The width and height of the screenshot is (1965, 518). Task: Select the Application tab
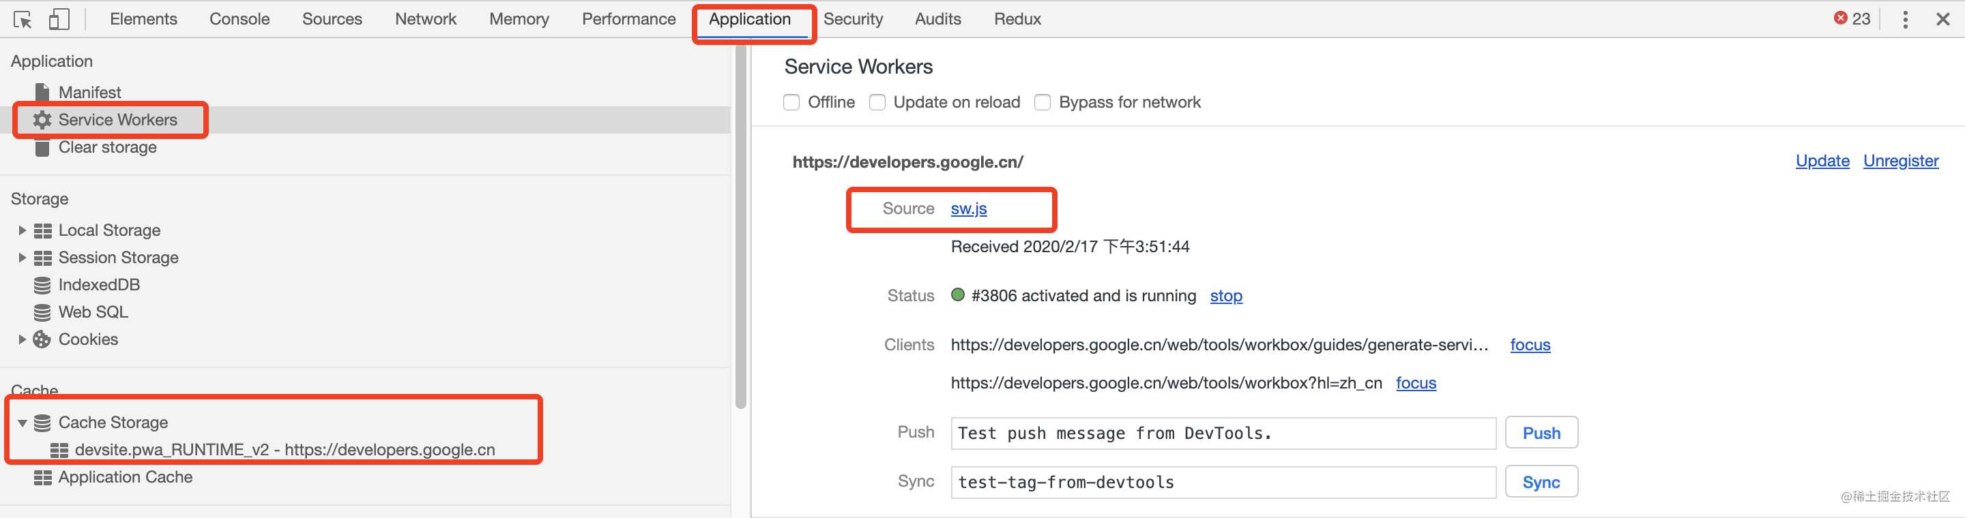(x=750, y=19)
